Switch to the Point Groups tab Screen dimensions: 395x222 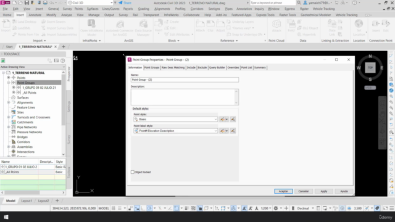tap(152, 67)
